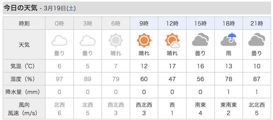Click the 降水量 (mm) row label
The width and height of the screenshot is (273, 120).
tap(24, 92)
